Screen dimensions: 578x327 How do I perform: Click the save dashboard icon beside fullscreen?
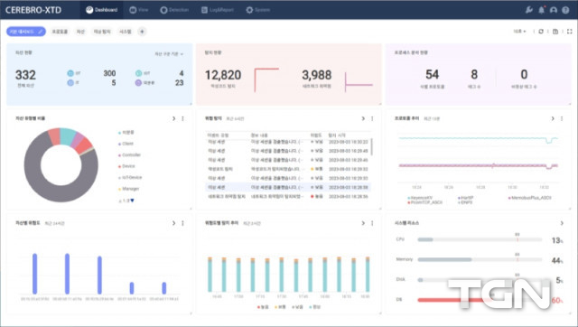[x=555, y=32]
